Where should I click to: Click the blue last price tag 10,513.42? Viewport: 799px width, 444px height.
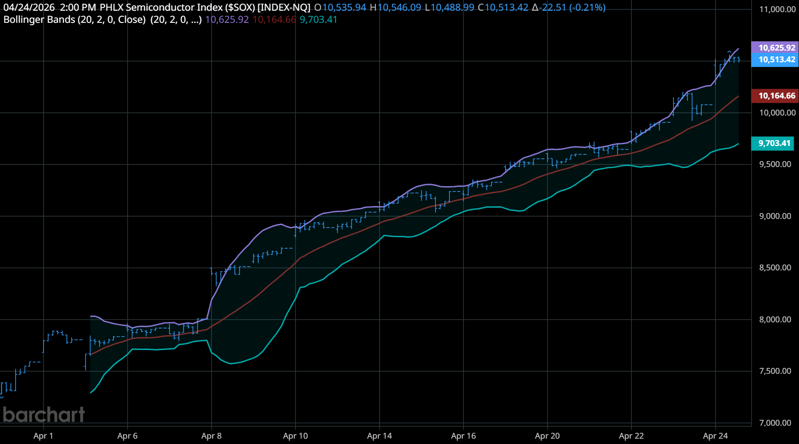click(776, 60)
